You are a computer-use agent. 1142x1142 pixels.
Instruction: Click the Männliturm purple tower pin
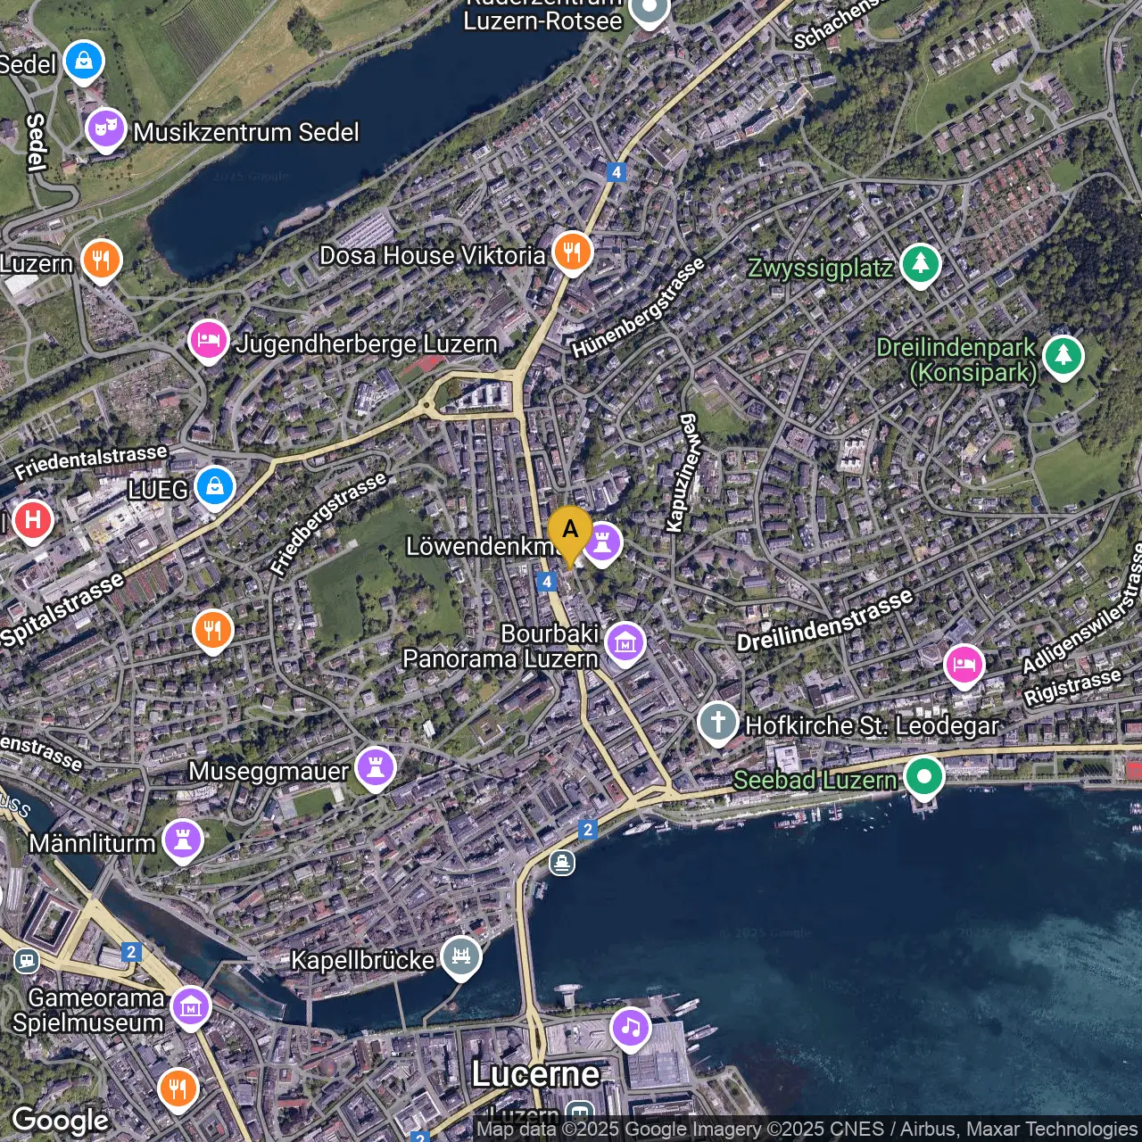tap(183, 841)
